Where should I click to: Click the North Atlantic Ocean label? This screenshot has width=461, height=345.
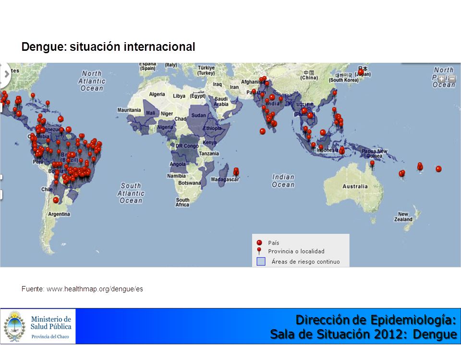(92, 81)
